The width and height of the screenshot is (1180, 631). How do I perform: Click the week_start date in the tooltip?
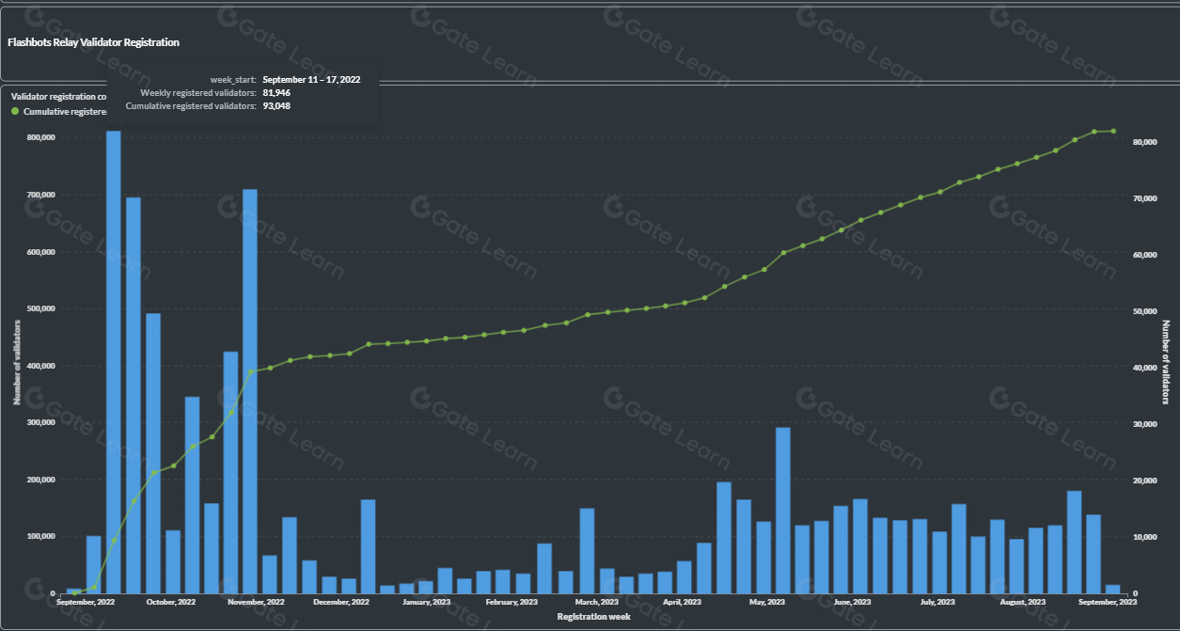pos(311,80)
